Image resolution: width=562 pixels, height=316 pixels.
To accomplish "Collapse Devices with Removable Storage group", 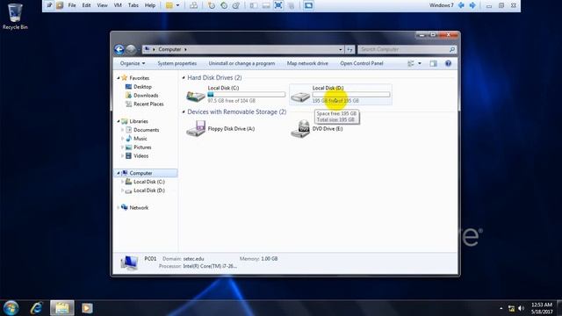I will 184,112.
